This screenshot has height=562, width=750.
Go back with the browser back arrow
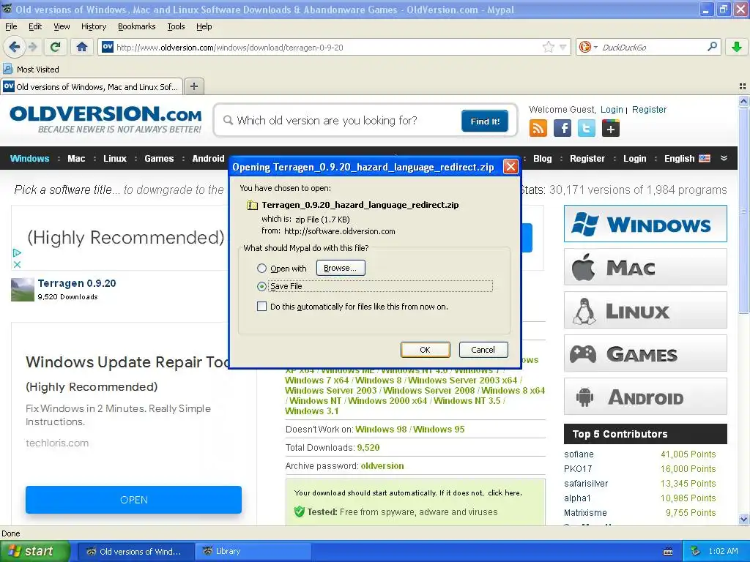coord(14,47)
